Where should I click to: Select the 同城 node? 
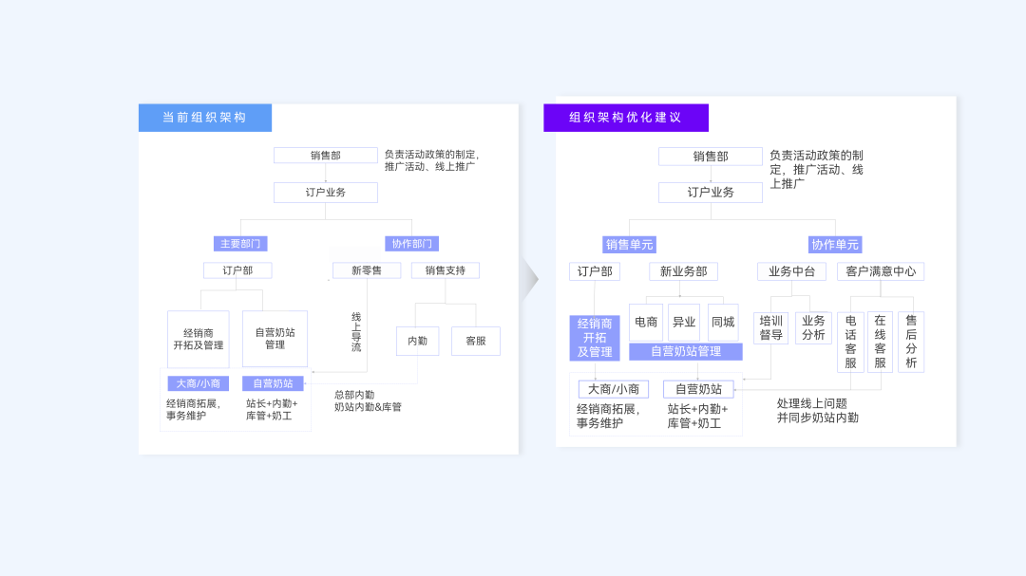[723, 322]
